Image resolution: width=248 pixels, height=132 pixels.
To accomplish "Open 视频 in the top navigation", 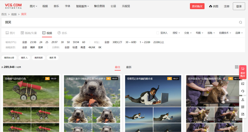I will tap(45, 6).
